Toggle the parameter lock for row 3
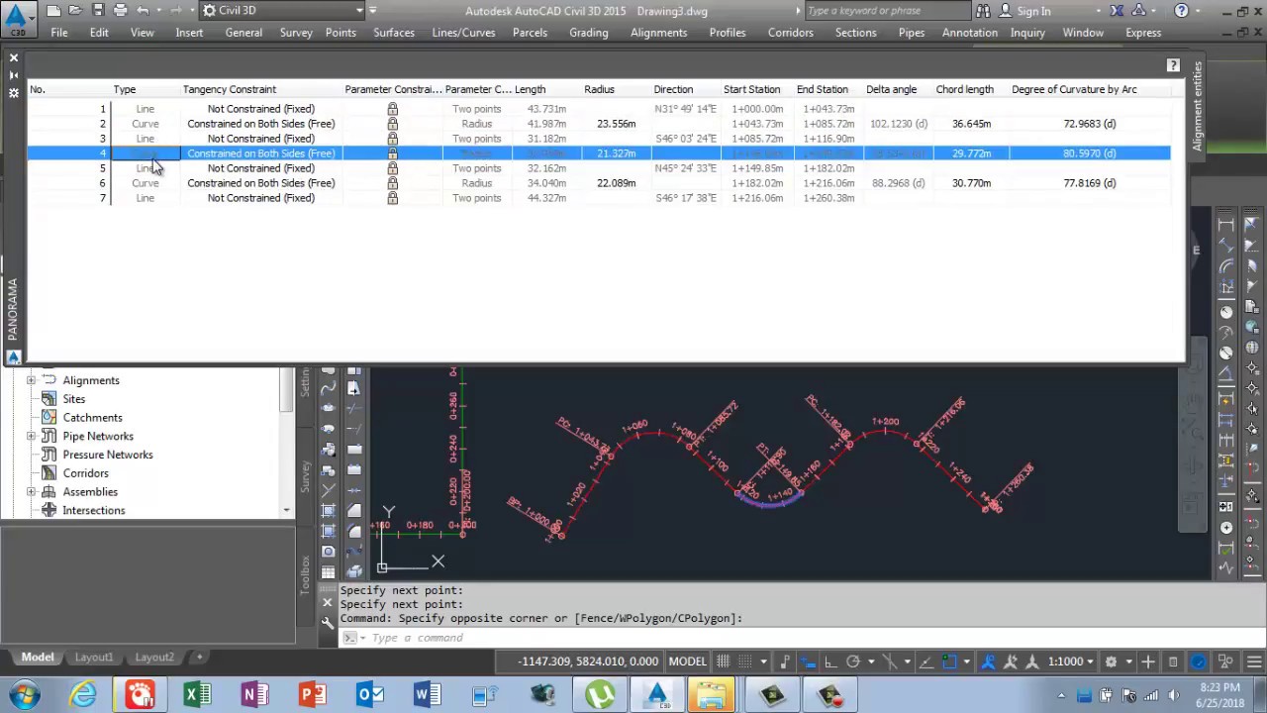Screen dimensions: 1267x713 click(392, 139)
